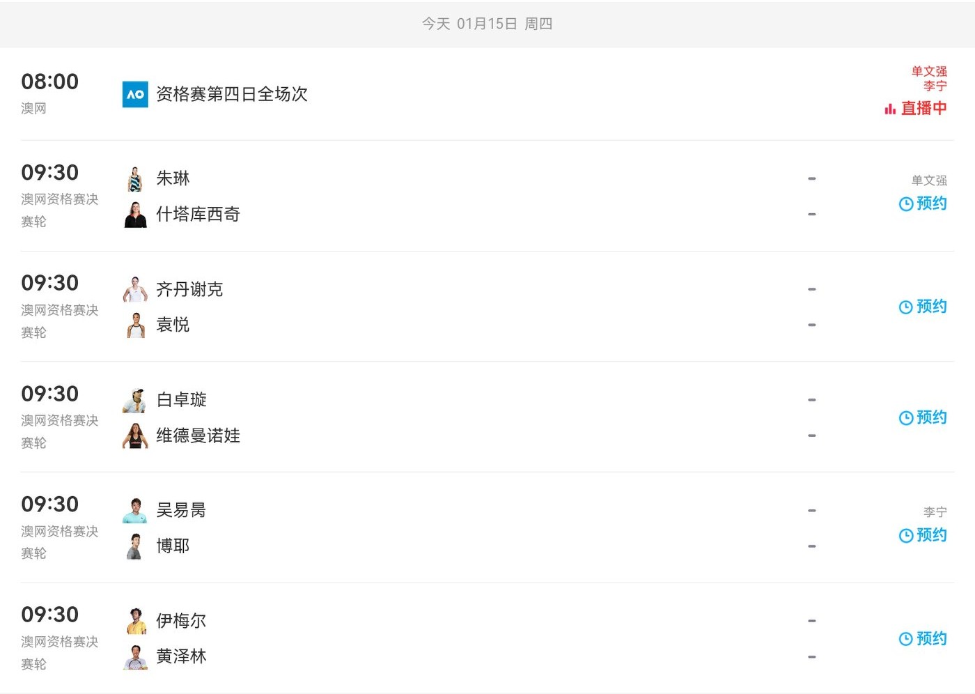Click 什塔库西奇's player photo

tap(136, 215)
